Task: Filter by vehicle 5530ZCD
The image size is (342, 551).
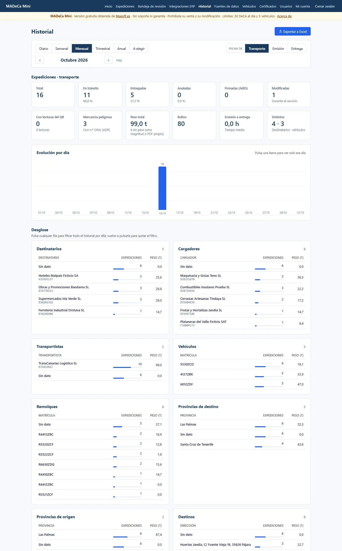Action: (x=242, y=364)
